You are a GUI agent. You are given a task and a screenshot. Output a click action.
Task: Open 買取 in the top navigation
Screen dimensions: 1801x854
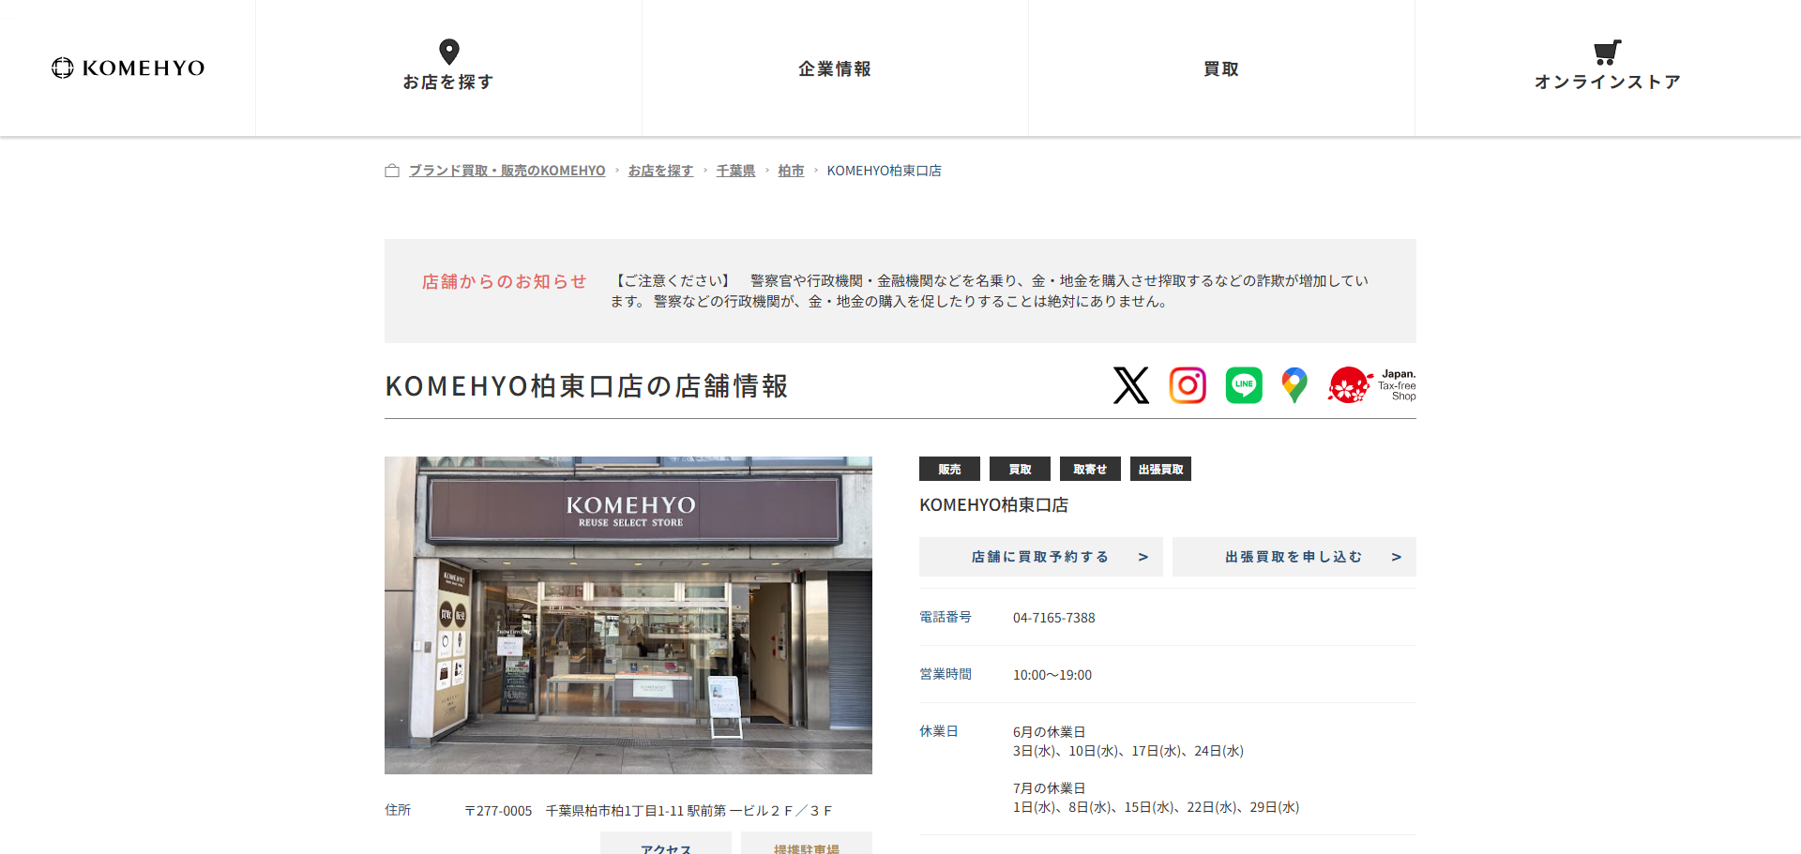(x=1221, y=68)
